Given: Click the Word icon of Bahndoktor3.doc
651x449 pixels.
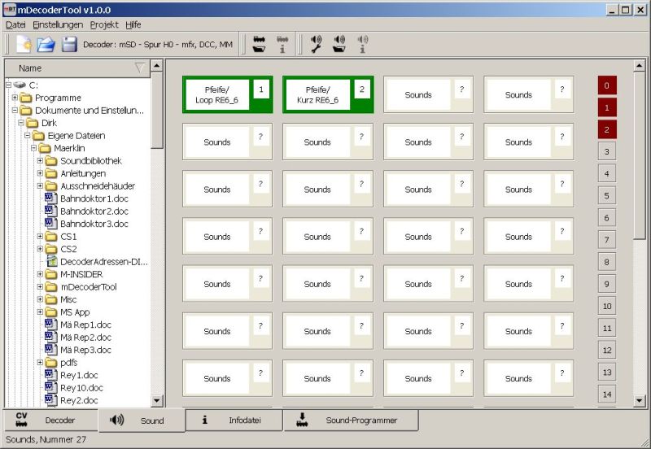Looking at the screenshot, I should [x=50, y=223].
